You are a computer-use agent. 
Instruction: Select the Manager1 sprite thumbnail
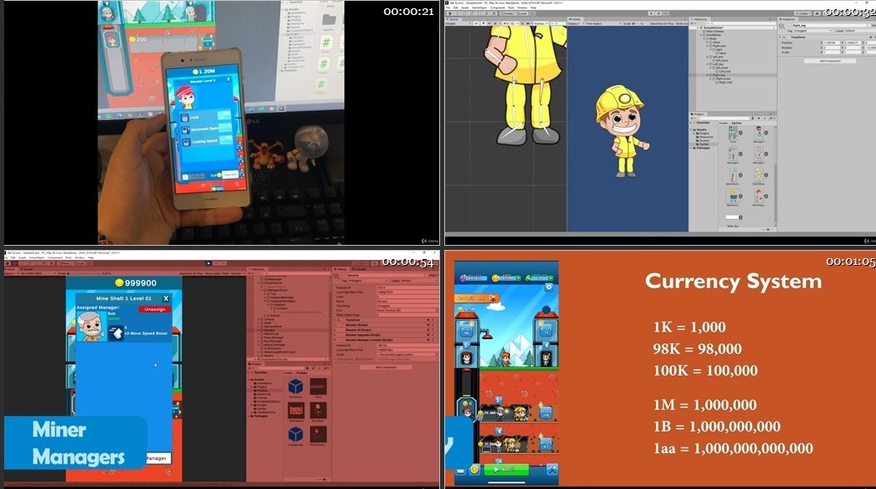[758, 133]
